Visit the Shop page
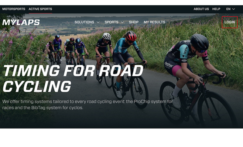This screenshot has width=243, height=147. tap(134, 22)
